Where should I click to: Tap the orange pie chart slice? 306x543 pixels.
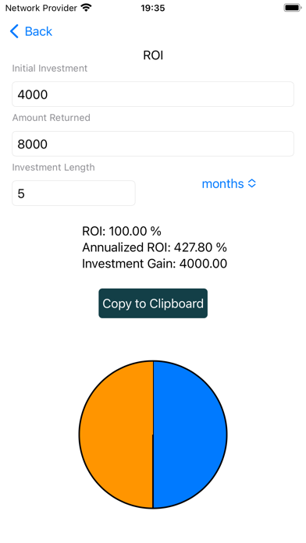(x=116, y=435)
